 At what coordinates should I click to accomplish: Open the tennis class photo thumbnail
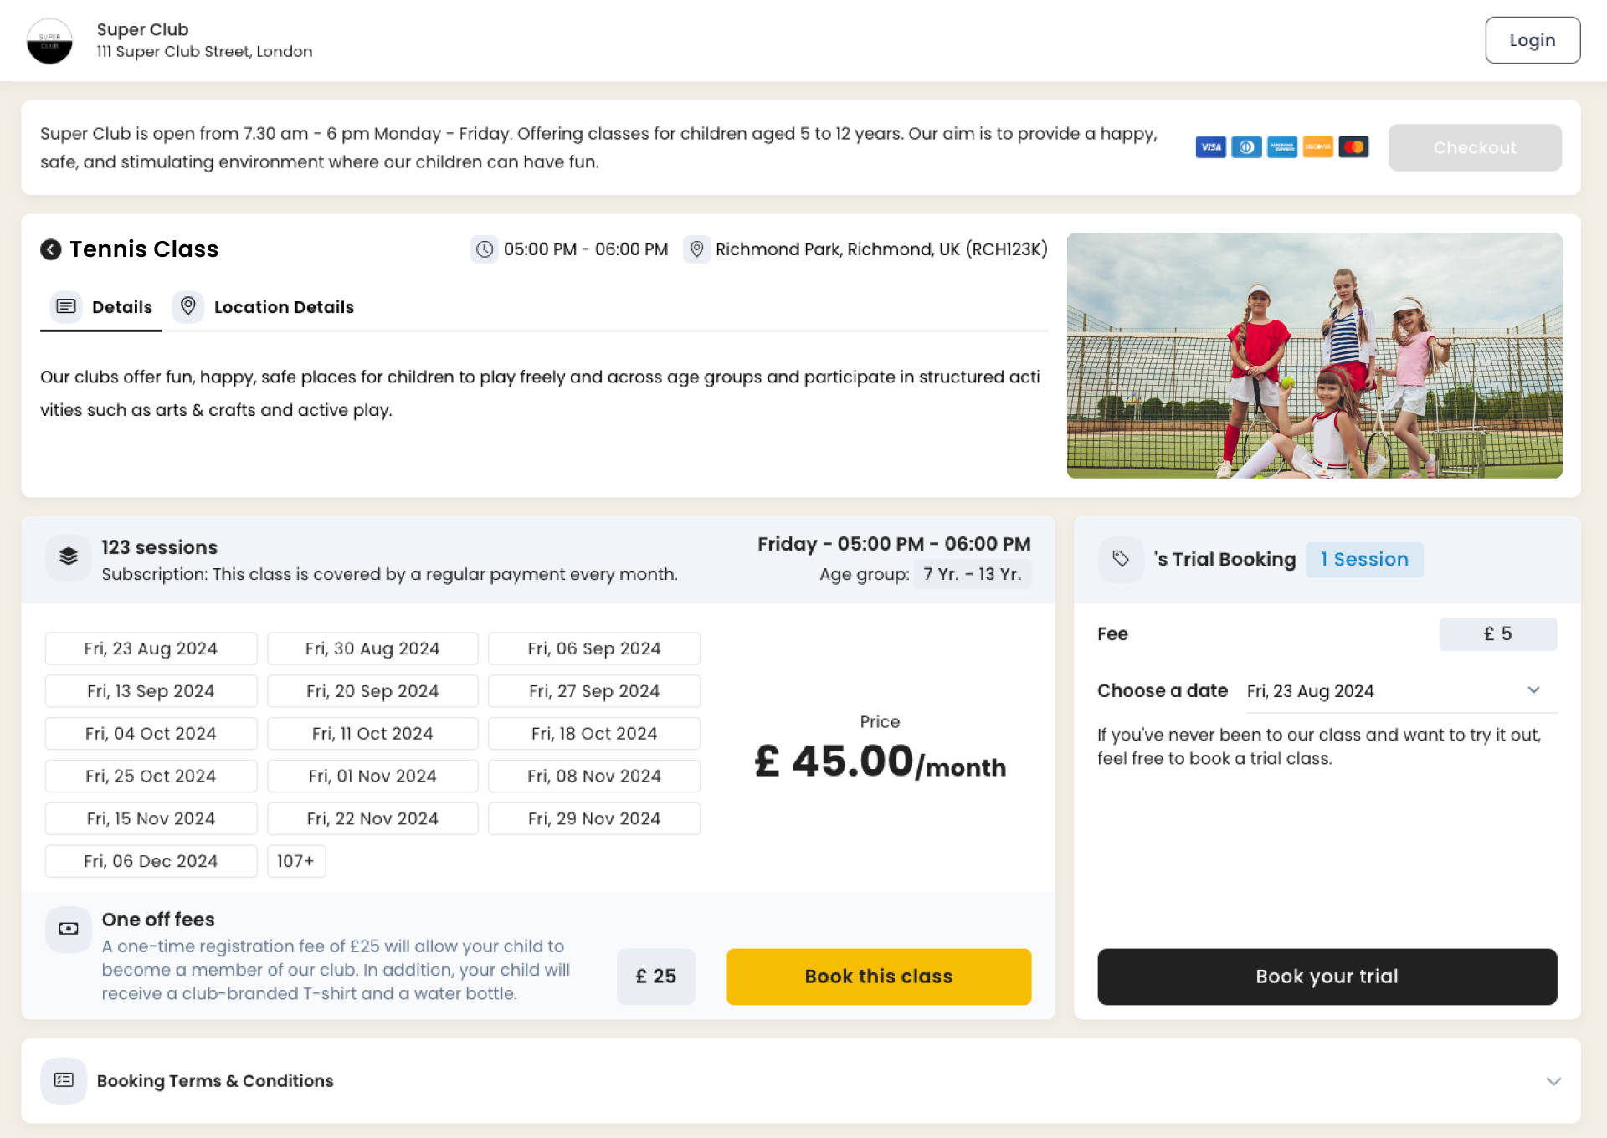tap(1314, 356)
